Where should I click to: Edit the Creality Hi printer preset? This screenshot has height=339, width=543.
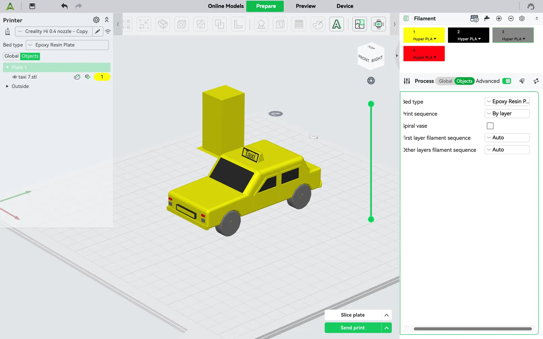(98, 31)
